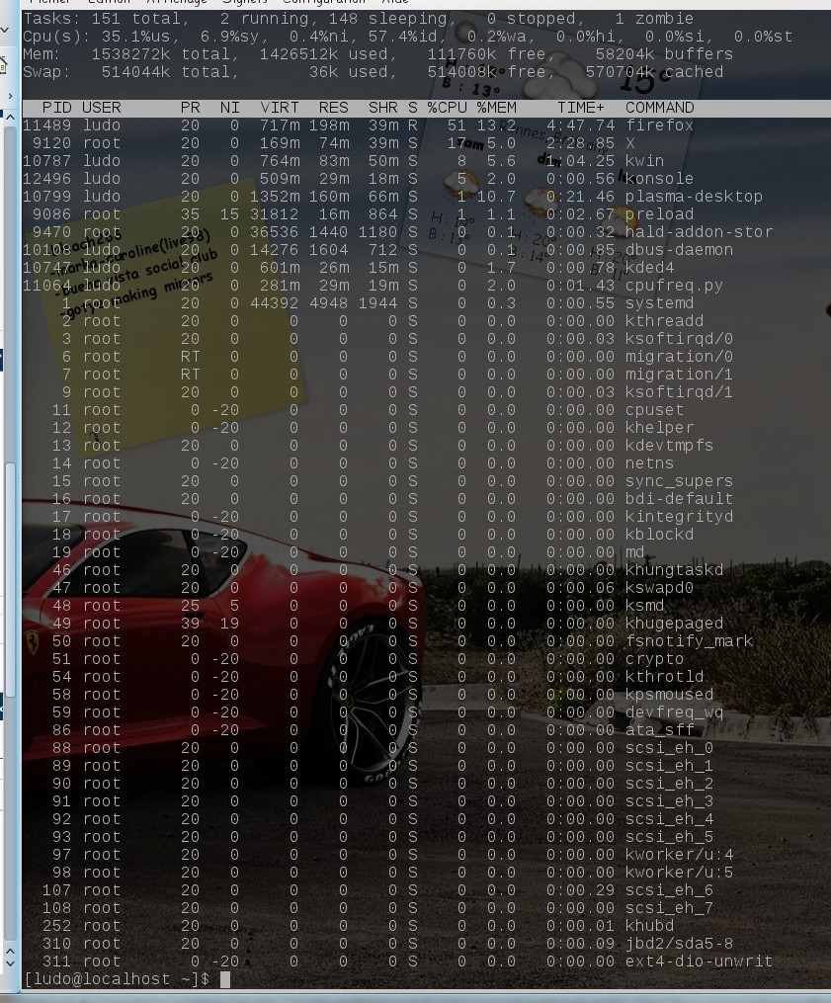Select the systemd process name
Viewport: 831px width, 1003px height.
(659, 303)
